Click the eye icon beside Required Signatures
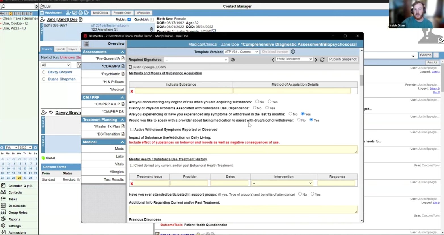The width and height of the screenshot is (444, 235). click(x=233, y=60)
